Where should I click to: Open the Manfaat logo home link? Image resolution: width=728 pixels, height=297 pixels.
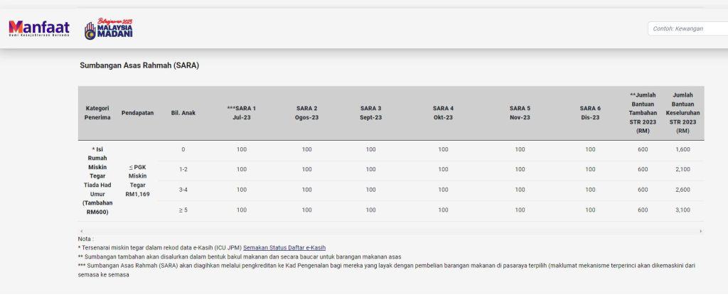coord(39,28)
